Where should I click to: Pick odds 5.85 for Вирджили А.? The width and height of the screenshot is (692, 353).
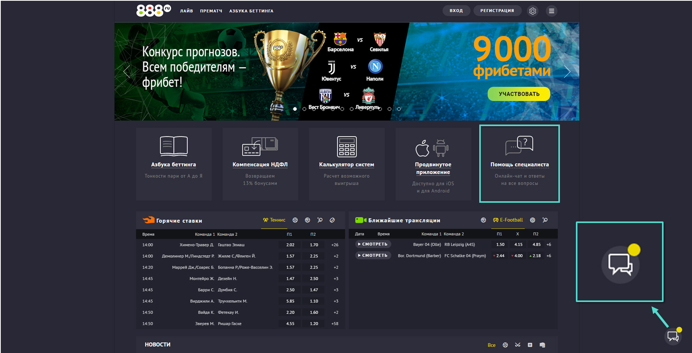(290, 301)
